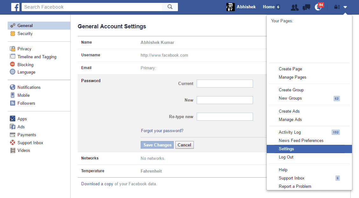Click the Download a copy link
The height and width of the screenshot is (198, 359).
pos(97,184)
